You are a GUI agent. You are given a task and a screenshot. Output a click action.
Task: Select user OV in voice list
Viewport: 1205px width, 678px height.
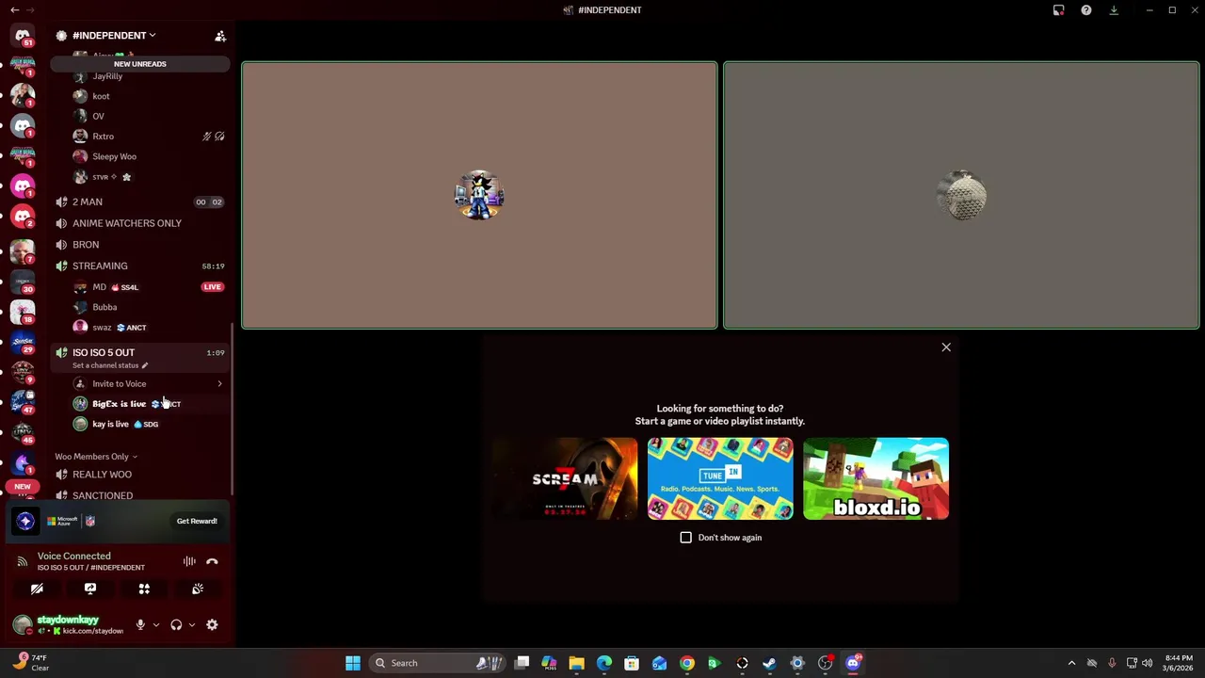[98, 116]
